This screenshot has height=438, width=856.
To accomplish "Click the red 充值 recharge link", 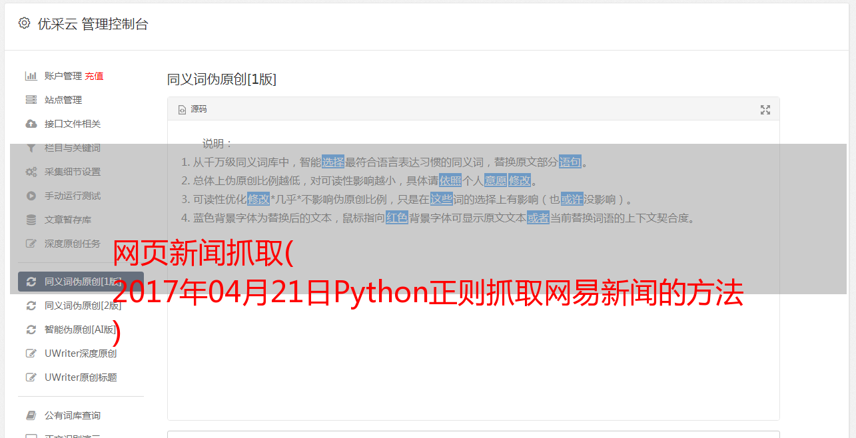I will click(94, 76).
